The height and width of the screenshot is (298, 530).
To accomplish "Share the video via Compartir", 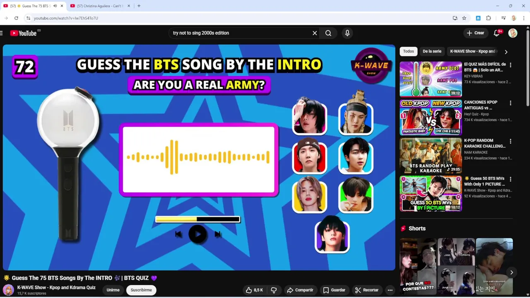I will tap(300, 290).
